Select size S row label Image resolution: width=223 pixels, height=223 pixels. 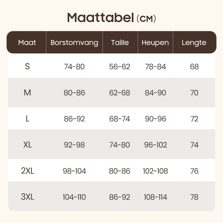pyautogui.click(x=27, y=67)
